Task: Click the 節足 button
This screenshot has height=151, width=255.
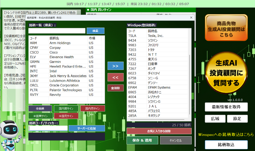Action: pos(237,119)
